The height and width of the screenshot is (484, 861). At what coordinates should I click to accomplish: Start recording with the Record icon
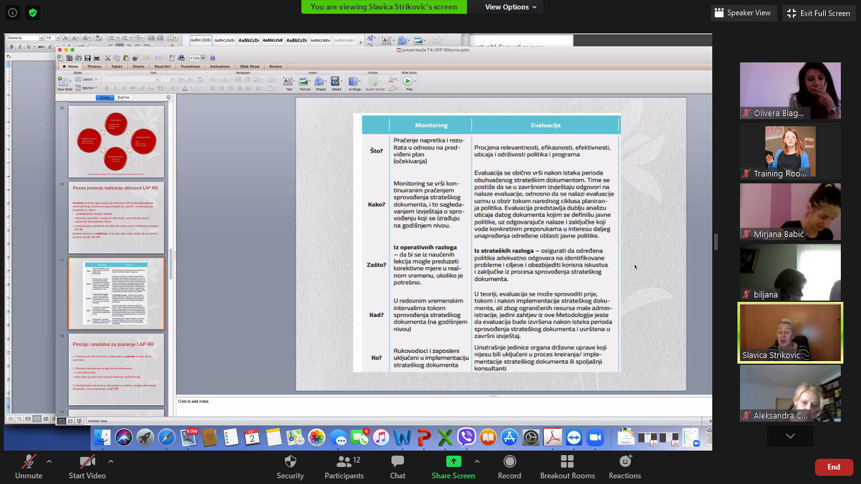pyautogui.click(x=509, y=462)
